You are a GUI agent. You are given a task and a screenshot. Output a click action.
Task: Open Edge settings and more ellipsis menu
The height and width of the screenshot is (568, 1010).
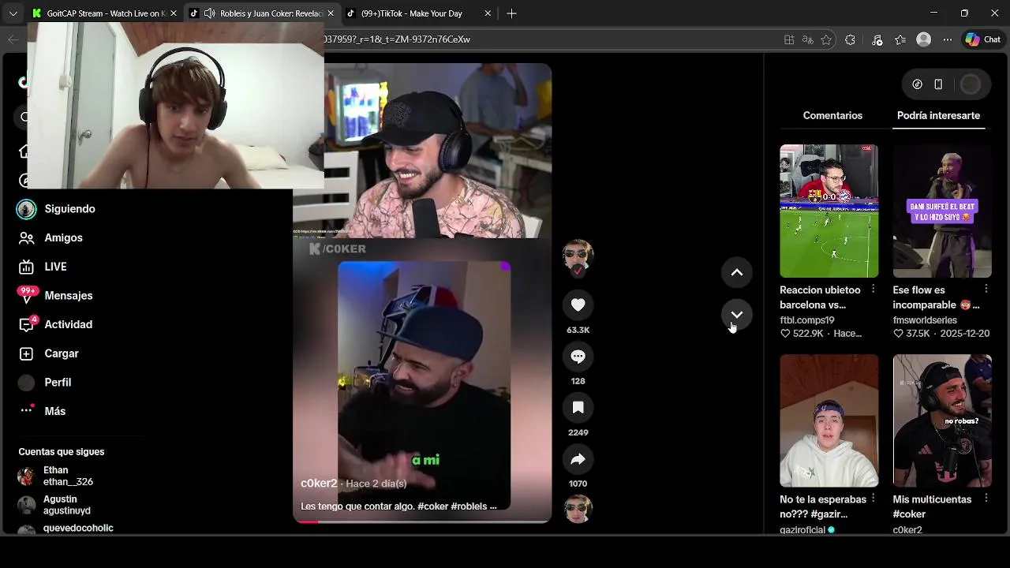pos(946,39)
